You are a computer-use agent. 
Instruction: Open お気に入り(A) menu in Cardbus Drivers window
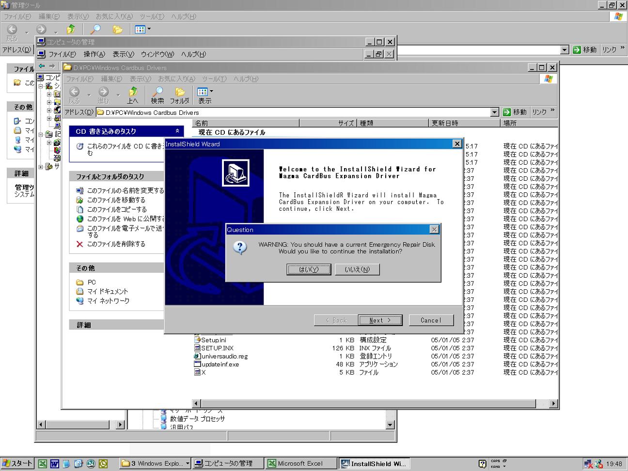(x=176, y=78)
